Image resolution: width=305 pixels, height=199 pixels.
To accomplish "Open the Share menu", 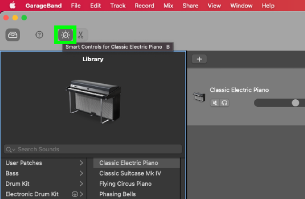I will click(191, 5).
